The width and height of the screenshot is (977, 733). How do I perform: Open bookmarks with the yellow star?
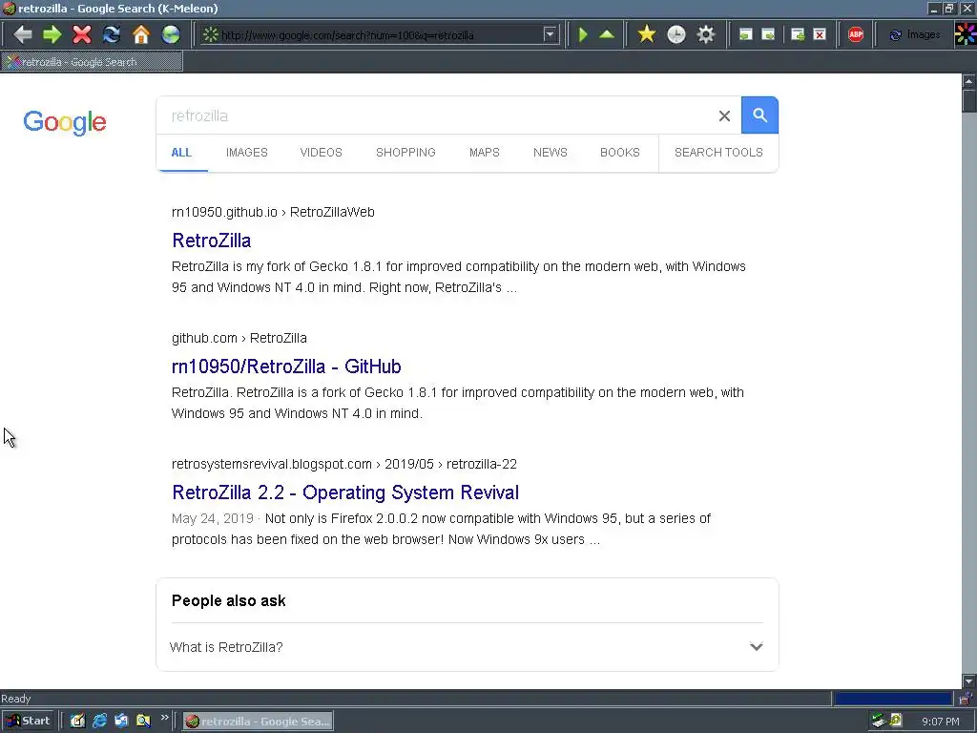(647, 34)
